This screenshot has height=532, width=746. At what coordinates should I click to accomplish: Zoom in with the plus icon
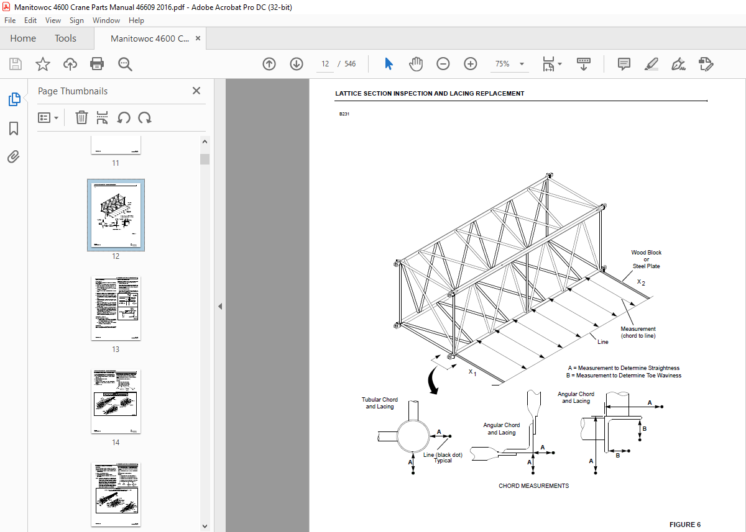pyautogui.click(x=471, y=64)
